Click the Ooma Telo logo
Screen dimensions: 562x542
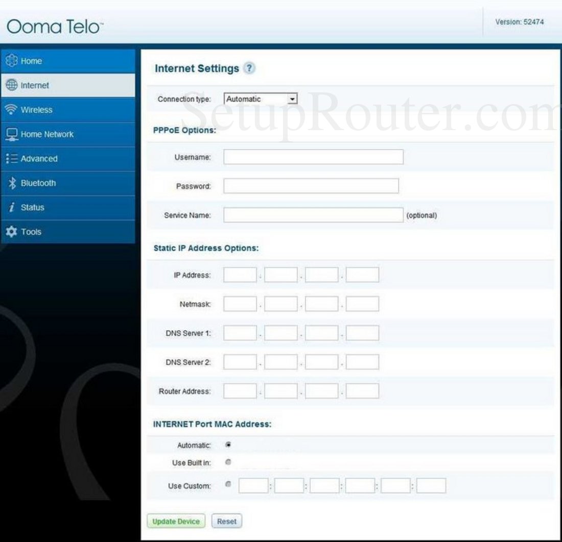(x=55, y=27)
